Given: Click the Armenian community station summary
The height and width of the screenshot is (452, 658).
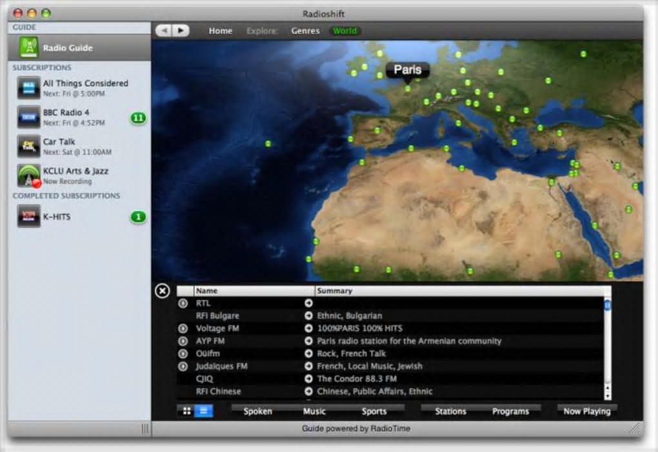Looking at the screenshot, I should (x=409, y=341).
